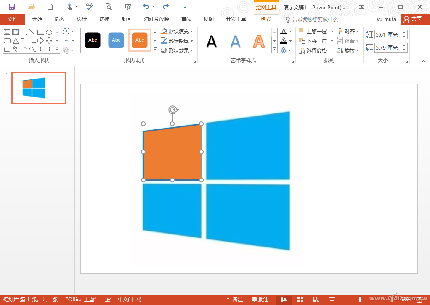Switch to slide sorter view
The image size is (430, 305).
pyautogui.click(x=300, y=300)
